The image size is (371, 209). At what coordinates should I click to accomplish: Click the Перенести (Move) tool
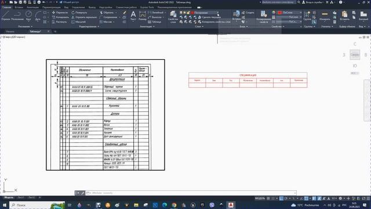tap(60, 13)
